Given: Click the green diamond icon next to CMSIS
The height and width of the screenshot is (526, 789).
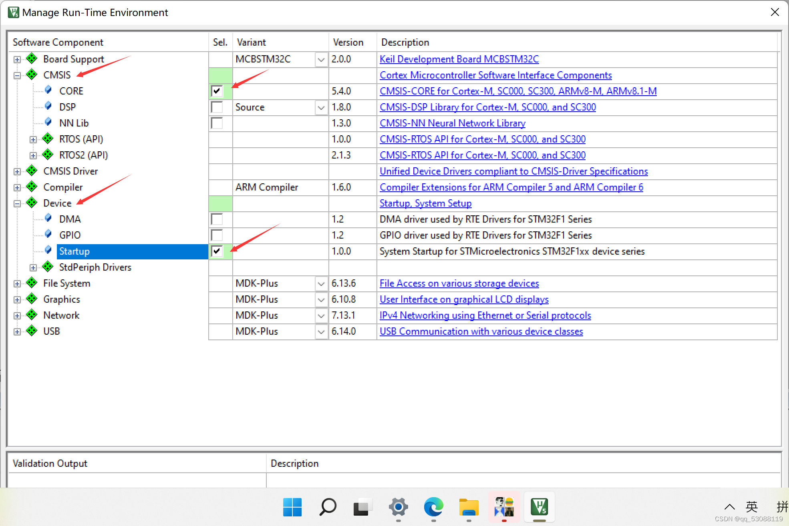Looking at the screenshot, I should click(32, 74).
